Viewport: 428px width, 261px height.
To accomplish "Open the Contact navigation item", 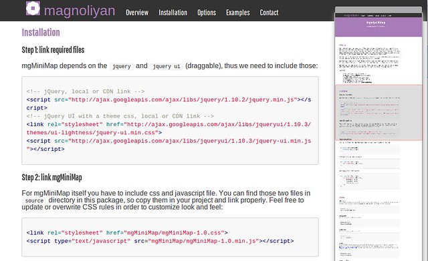I will [x=269, y=13].
